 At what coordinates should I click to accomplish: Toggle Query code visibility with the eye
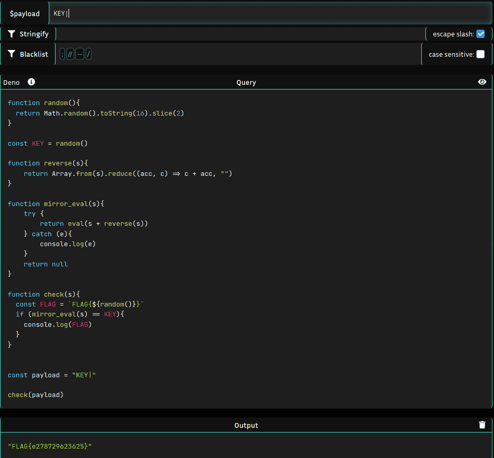[x=482, y=82]
